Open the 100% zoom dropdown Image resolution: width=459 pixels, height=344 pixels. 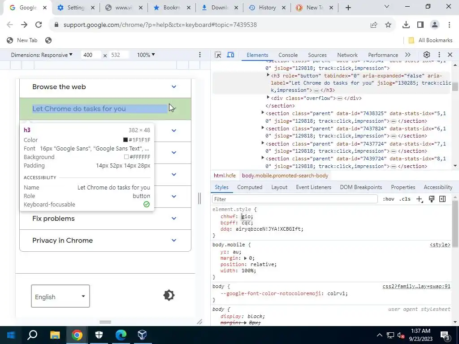[x=146, y=55]
